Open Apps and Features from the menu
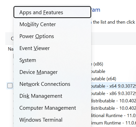The height and width of the screenshot is (127, 136). pos(52,12)
